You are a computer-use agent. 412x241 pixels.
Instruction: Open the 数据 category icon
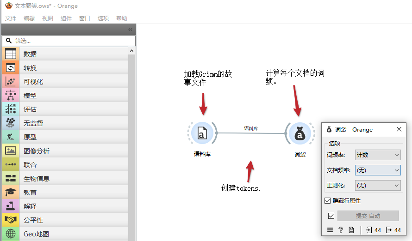pyautogui.click(x=11, y=54)
